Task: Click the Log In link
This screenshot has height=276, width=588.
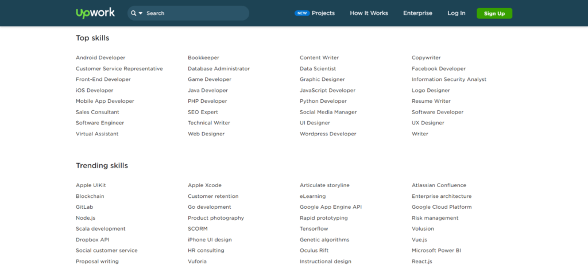Action: click(x=457, y=13)
